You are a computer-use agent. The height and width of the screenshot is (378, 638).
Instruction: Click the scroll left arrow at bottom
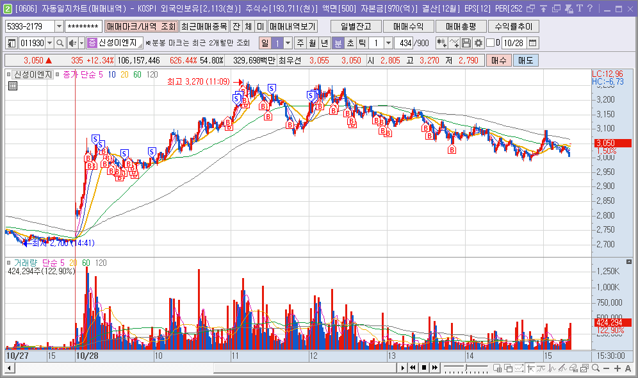coord(9,368)
